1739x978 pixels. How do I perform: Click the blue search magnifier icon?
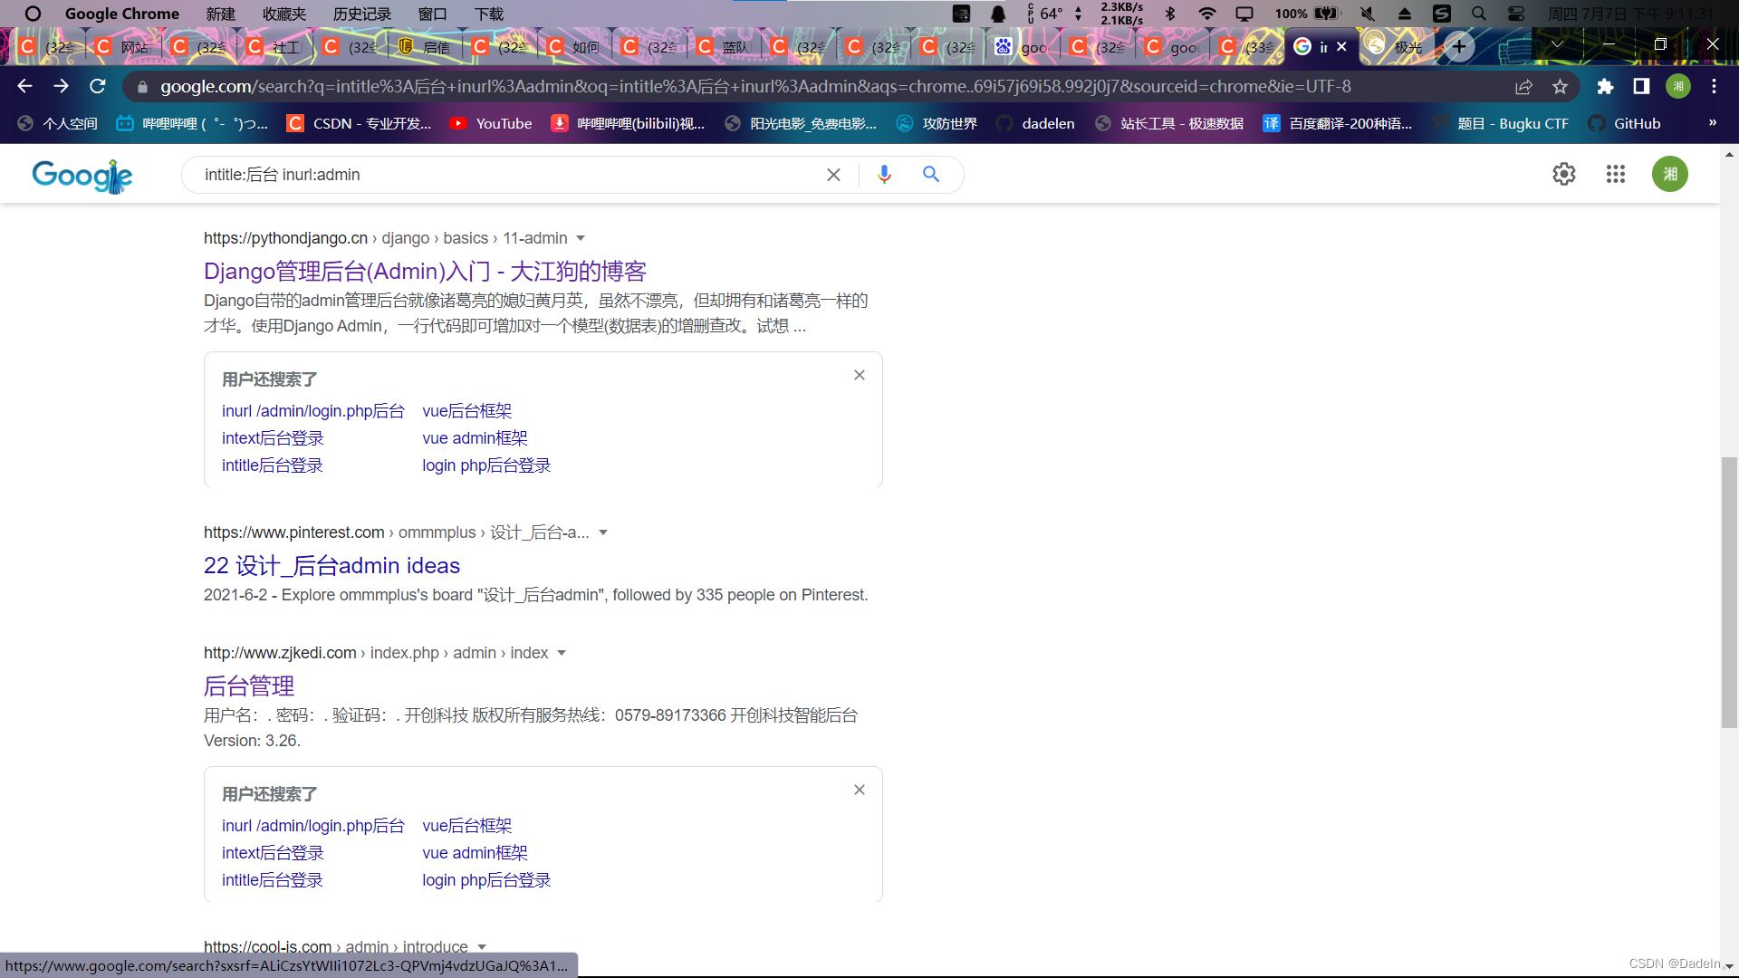[930, 174]
